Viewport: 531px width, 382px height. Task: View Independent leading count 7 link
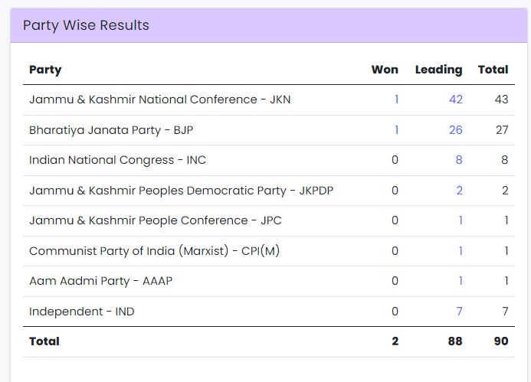[x=460, y=312]
